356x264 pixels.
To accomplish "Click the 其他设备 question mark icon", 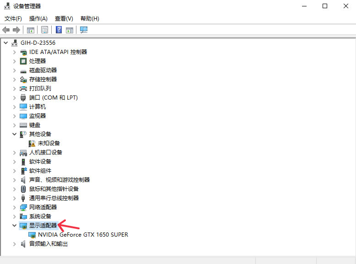I will [x=23, y=134].
